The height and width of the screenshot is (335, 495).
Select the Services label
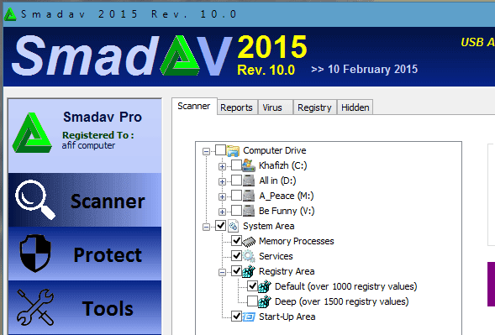point(276,256)
